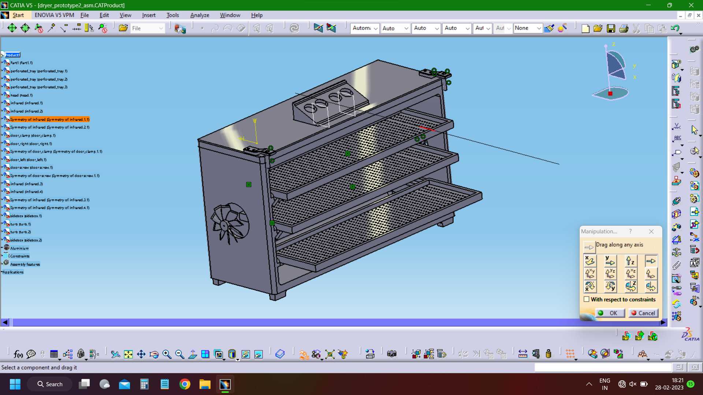
Task: Select Drag around X axis rotation icon
Action: point(590,286)
